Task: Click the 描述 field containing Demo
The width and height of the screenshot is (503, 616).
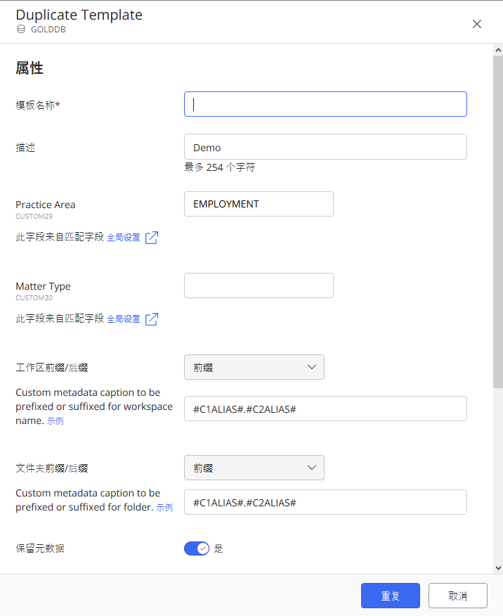Action: (x=325, y=147)
